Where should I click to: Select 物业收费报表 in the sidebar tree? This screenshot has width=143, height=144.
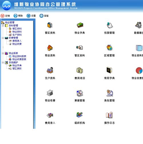coord(19,59)
